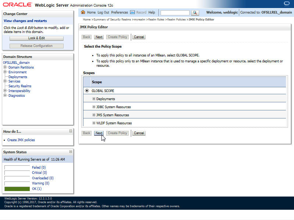Open myrealm breadcrumb link
294x220 pixels.
coord(140,19)
